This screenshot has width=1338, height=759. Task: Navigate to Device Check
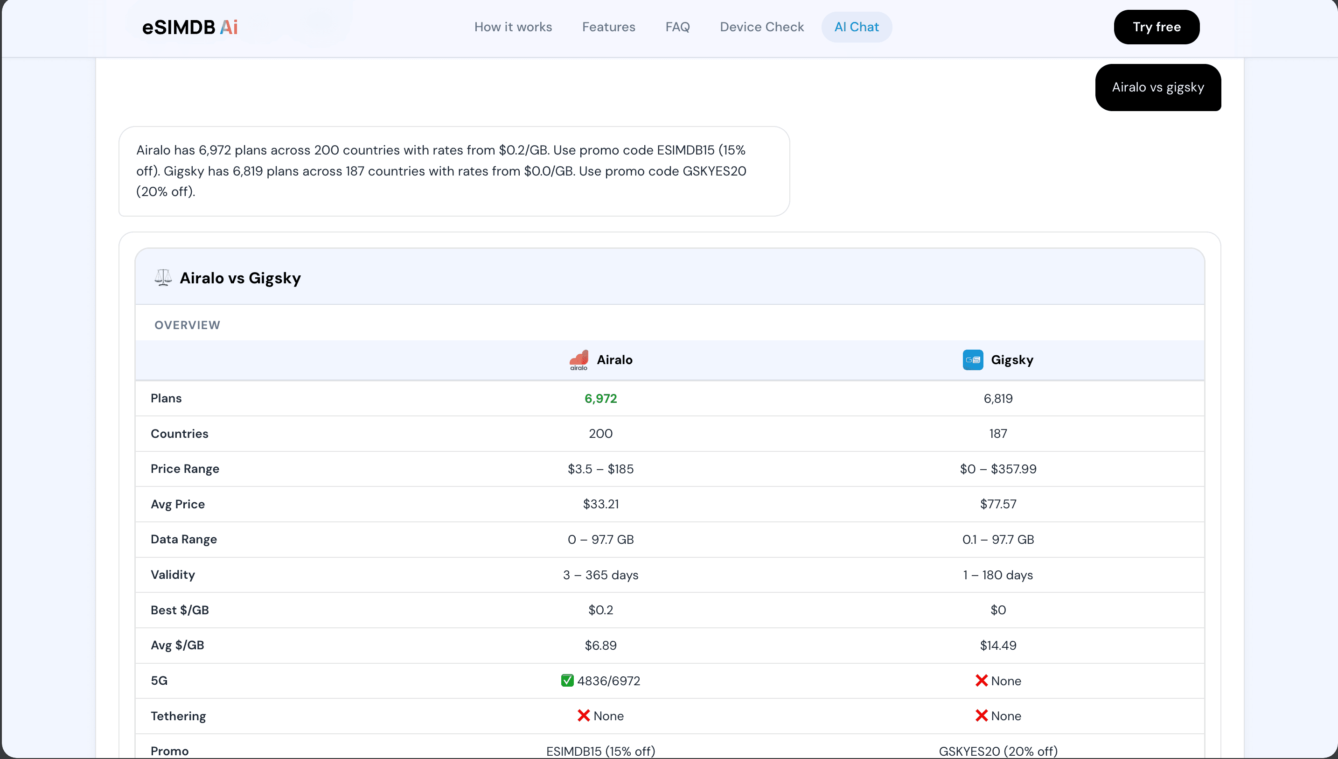tap(761, 27)
